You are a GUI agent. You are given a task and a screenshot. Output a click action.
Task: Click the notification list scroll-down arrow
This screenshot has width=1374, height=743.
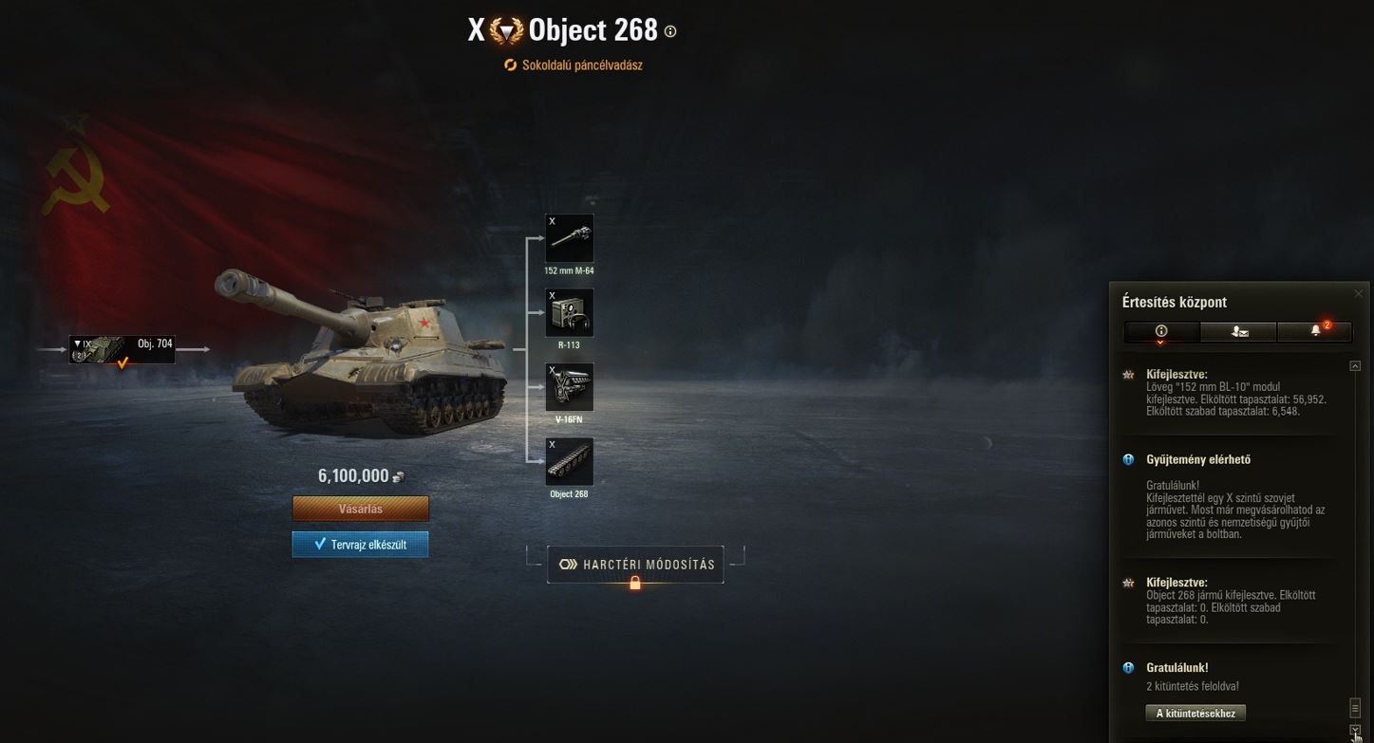pyautogui.click(x=1355, y=730)
